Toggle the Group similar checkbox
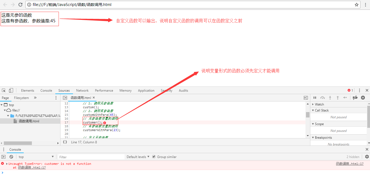This screenshot has width=370, height=192. click(154, 157)
